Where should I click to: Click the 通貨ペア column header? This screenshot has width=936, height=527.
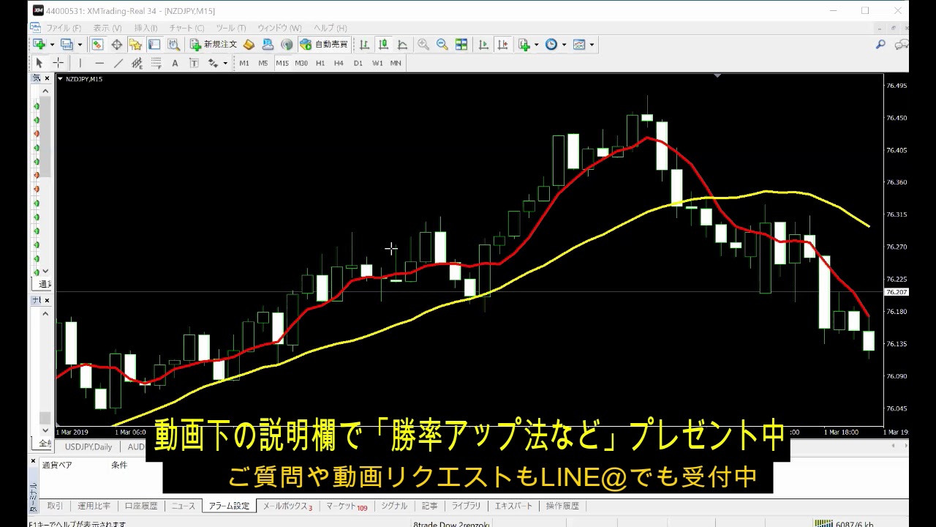(57, 465)
